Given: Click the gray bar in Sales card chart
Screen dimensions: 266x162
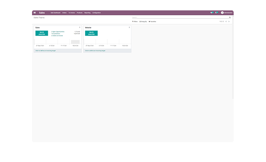Looking at the screenshot, I should (x=75, y=42).
